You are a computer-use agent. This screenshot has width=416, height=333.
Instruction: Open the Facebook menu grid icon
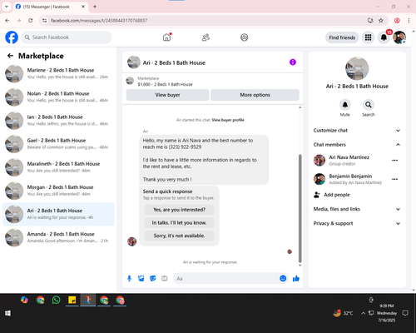pyautogui.click(x=368, y=37)
